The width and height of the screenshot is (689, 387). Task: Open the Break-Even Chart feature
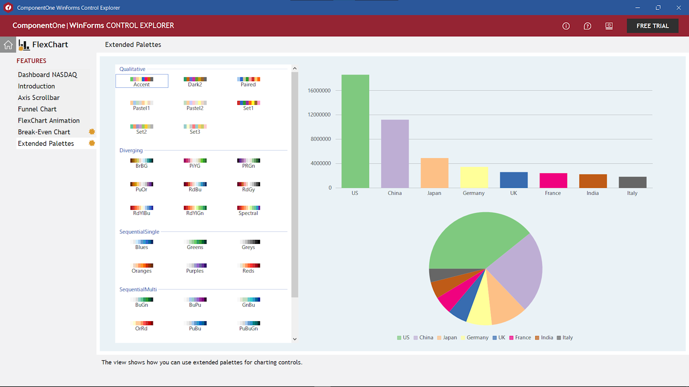pyautogui.click(x=44, y=132)
